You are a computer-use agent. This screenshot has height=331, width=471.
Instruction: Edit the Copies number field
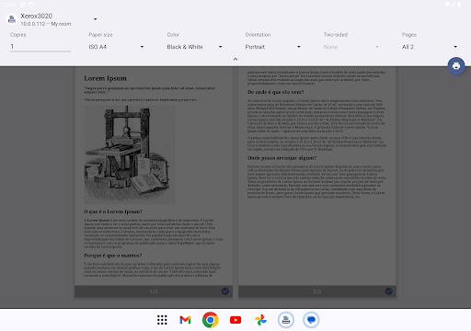pos(40,47)
